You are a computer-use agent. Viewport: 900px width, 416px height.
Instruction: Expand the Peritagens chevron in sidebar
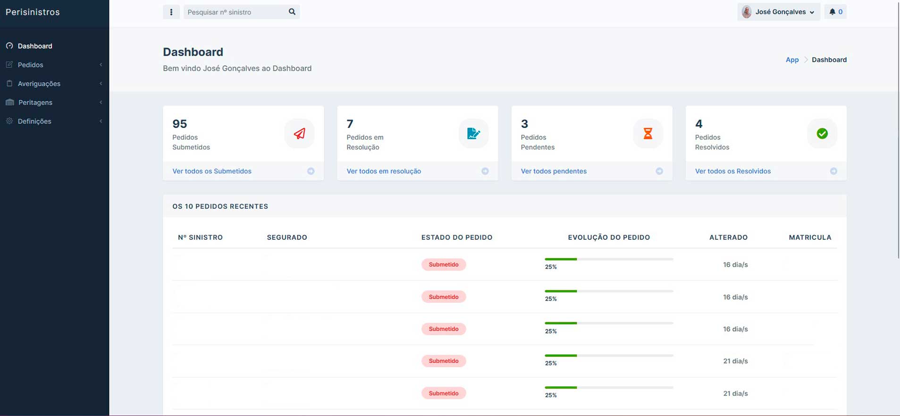pyautogui.click(x=101, y=103)
